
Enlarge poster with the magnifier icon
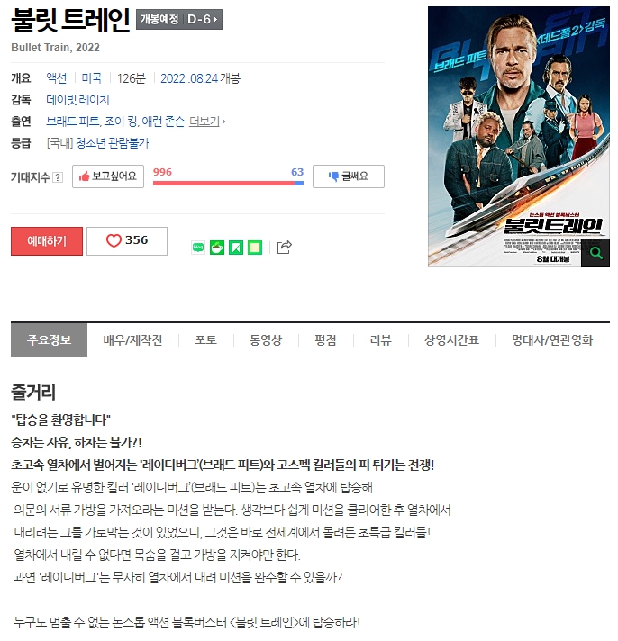coord(595,253)
